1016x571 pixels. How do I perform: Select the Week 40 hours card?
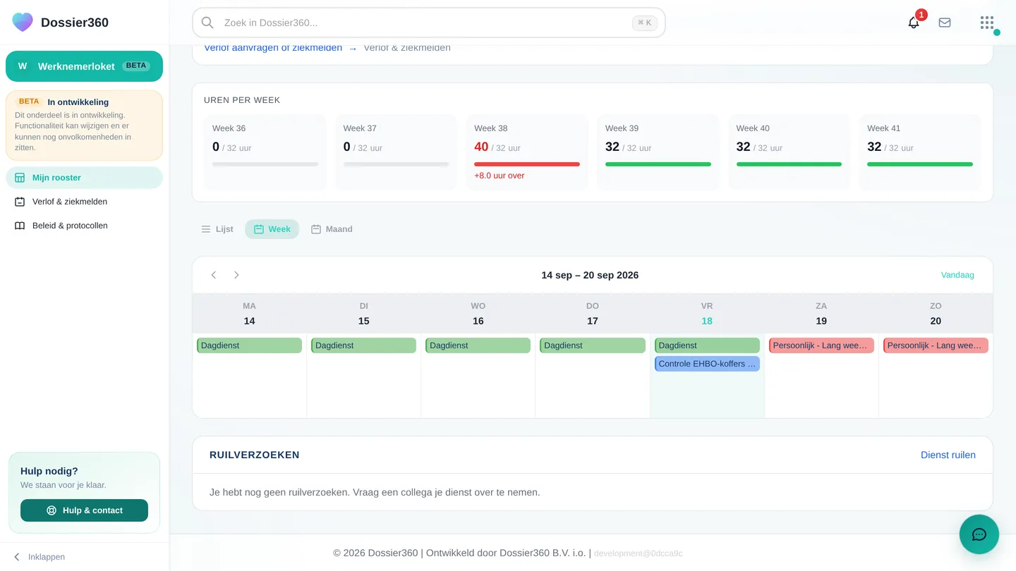789,152
